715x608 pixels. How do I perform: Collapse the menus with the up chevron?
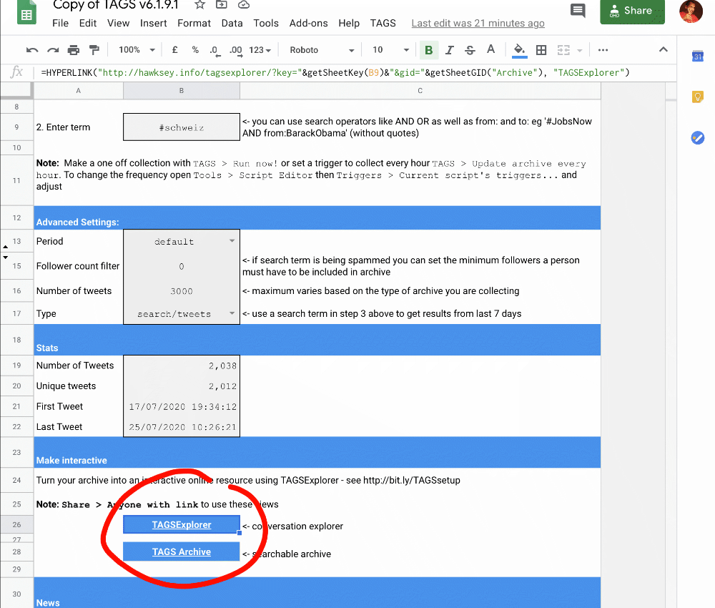[x=664, y=50]
